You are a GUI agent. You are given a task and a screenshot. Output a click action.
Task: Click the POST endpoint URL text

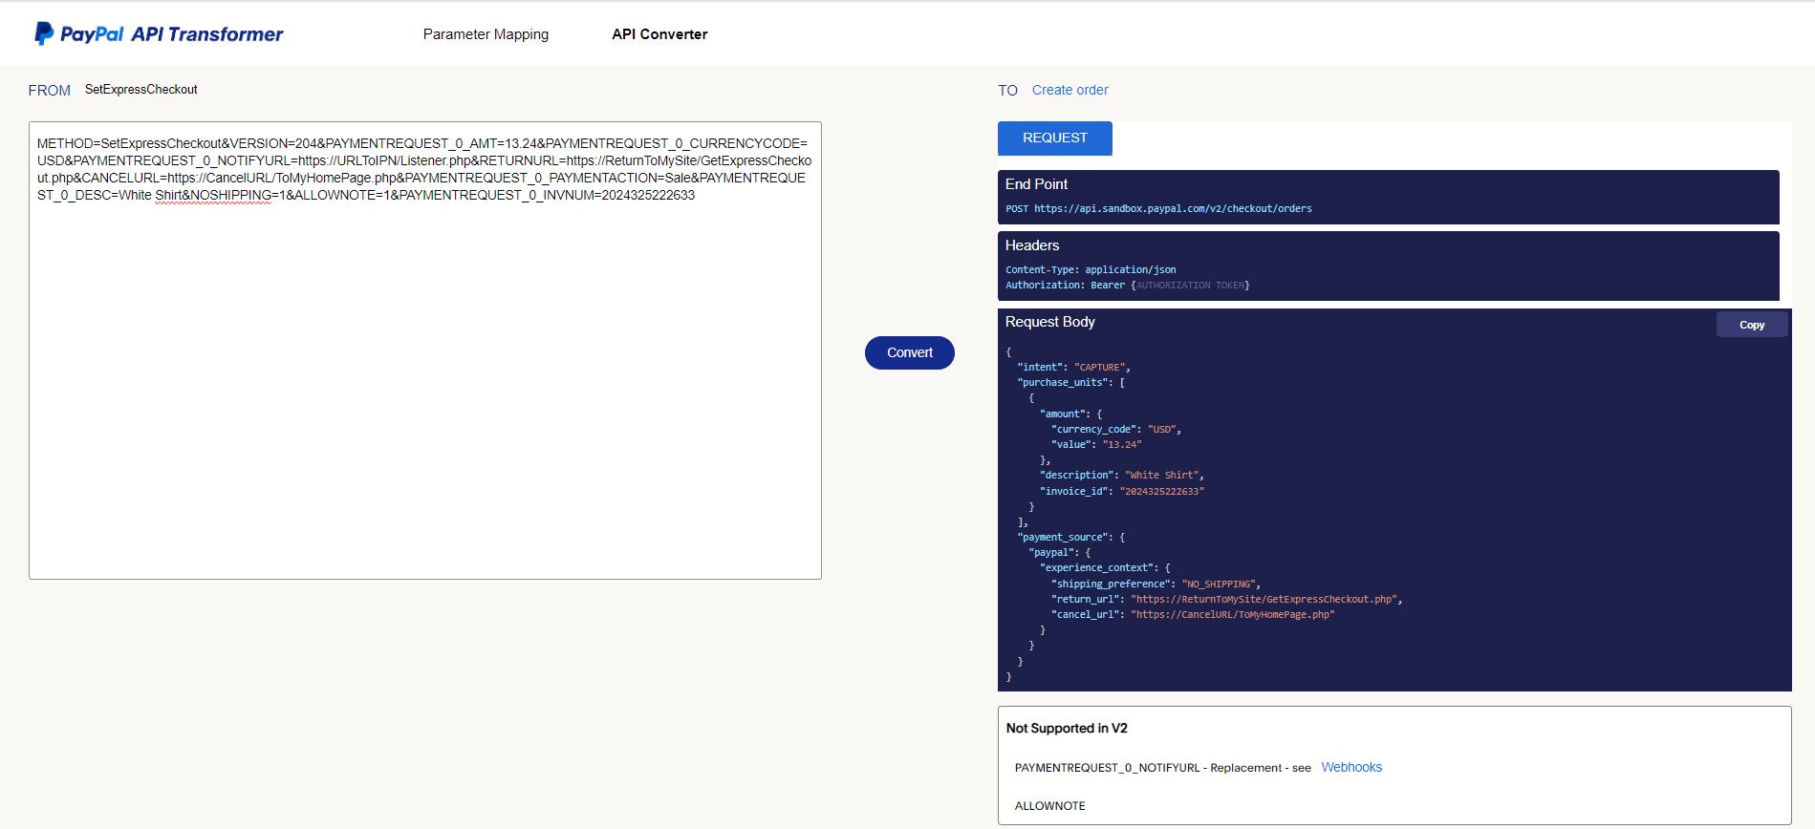(1172, 208)
